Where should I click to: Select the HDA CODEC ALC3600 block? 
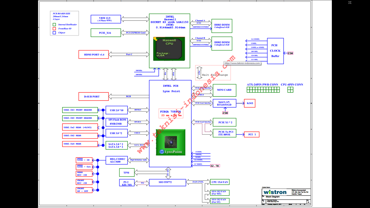coord(116,160)
